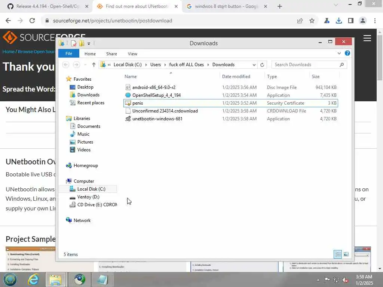Open Chrome three-dot menu
Screen dimensions: 383x287
[375, 21]
